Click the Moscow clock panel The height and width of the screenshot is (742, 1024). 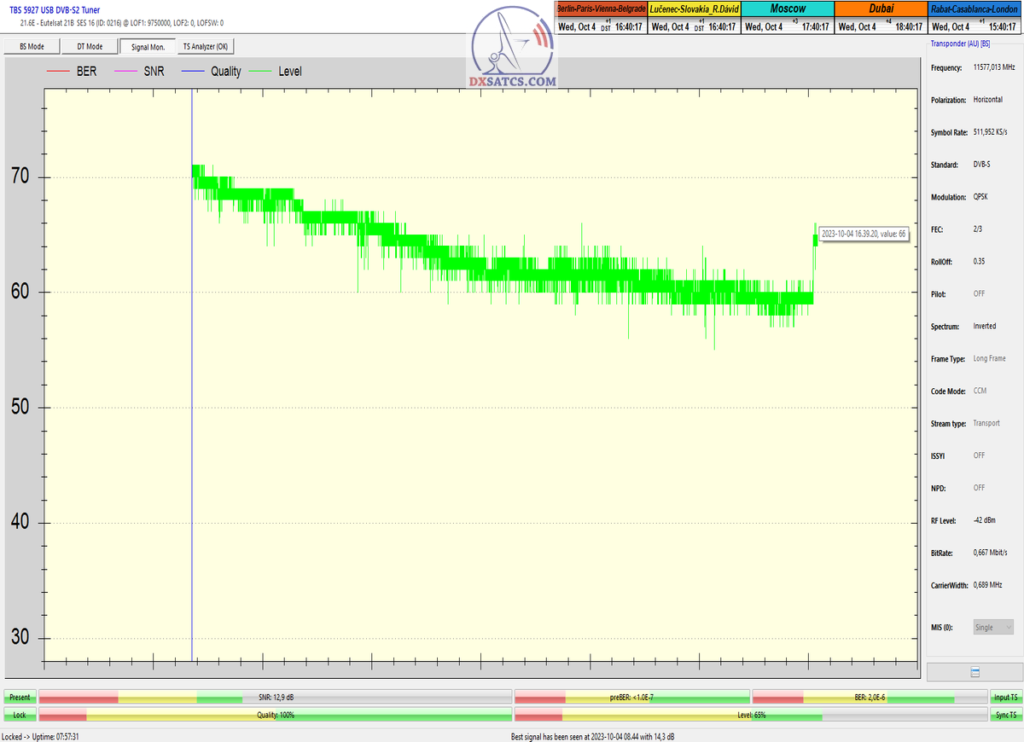tap(788, 18)
